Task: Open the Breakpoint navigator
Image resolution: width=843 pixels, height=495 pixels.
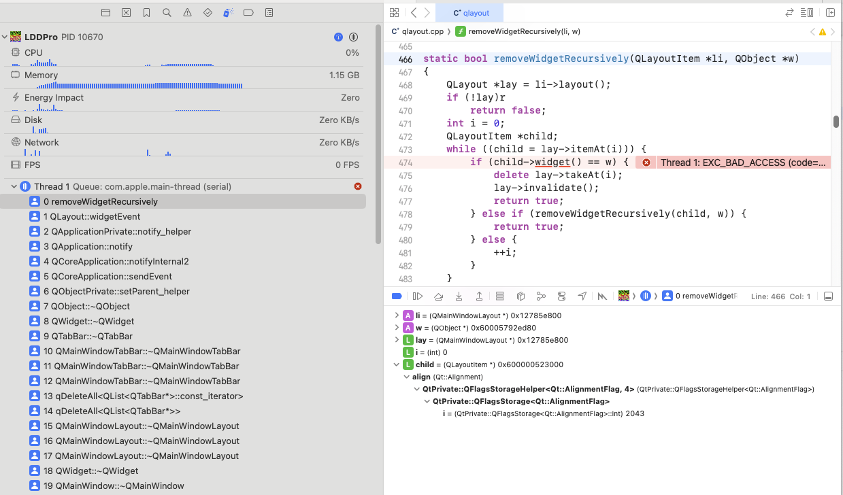Action: coord(248,13)
